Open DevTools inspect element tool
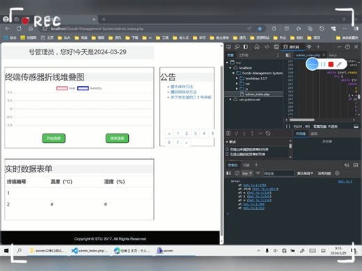Viewport: 362px width, 271px height. 228,47
